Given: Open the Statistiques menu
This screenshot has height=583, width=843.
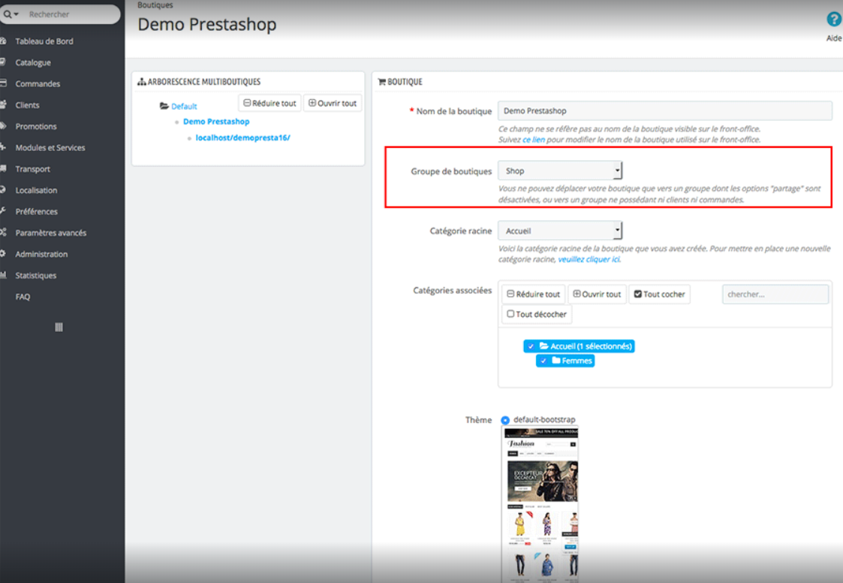Looking at the screenshot, I should [x=35, y=276].
